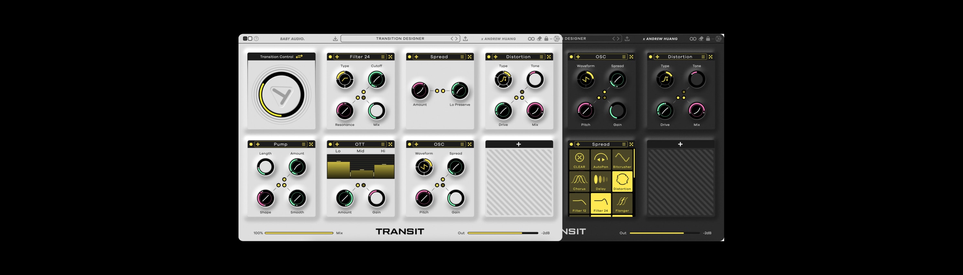Click the OTT band level display
Image resolution: width=963 pixels, height=275 pixels.
point(361,166)
